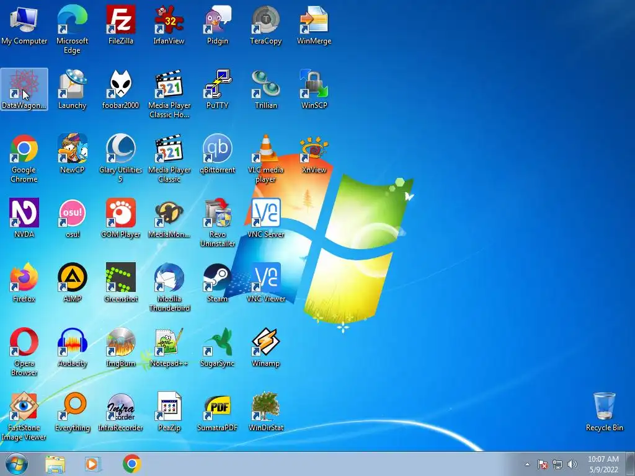Click the VLC media player shortcut

click(x=265, y=158)
